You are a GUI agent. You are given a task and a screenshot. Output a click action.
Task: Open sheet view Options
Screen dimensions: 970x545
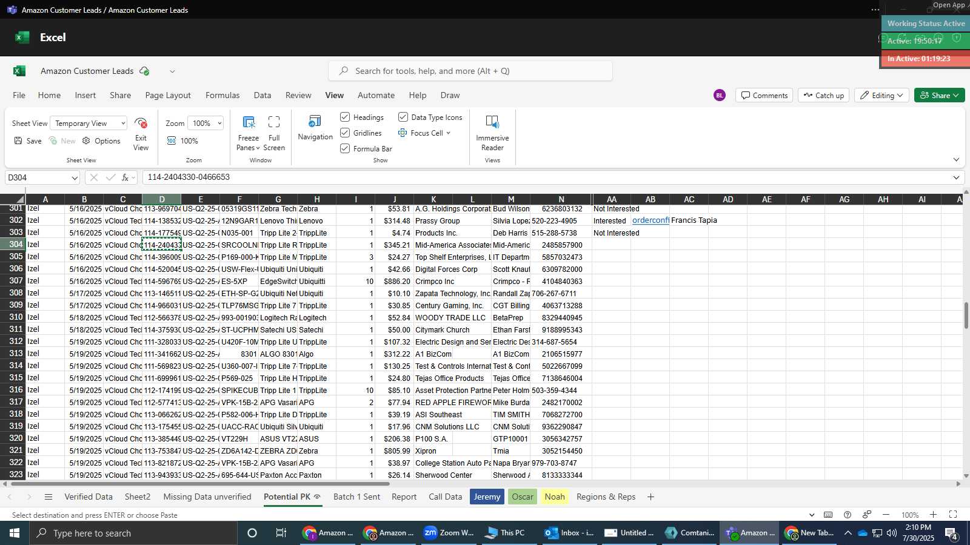pos(101,140)
